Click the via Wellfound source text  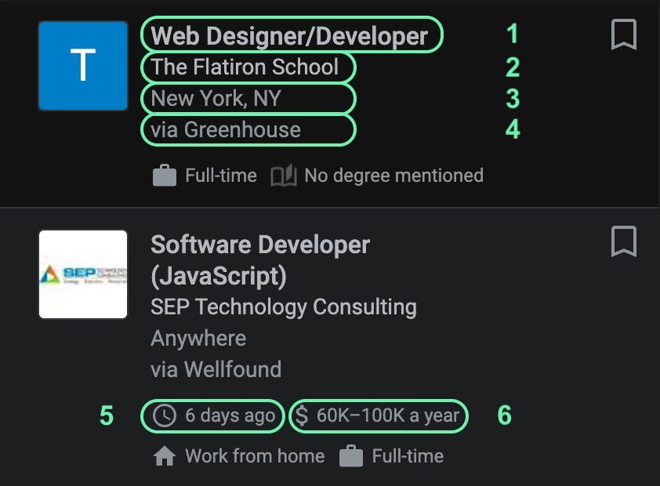click(216, 369)
